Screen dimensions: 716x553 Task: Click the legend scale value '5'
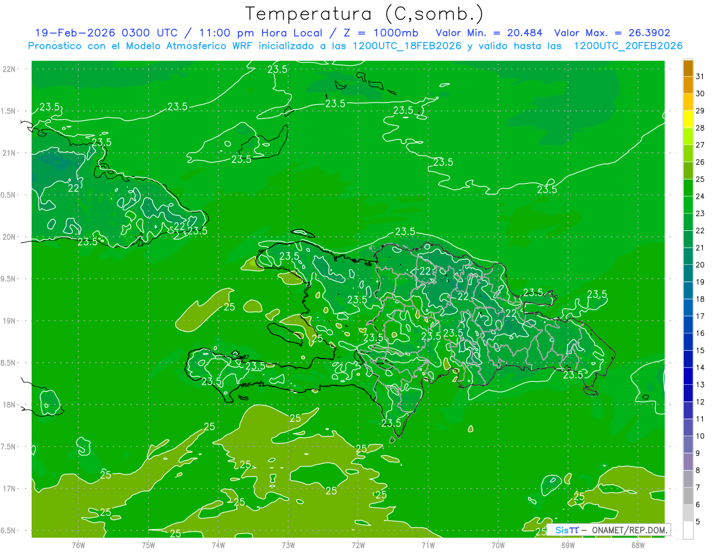(698, 522)
